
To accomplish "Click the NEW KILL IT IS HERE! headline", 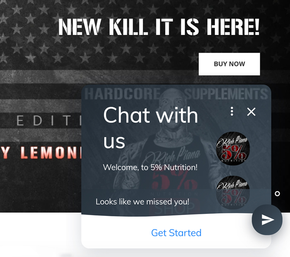I will click(x=159, y=27).
